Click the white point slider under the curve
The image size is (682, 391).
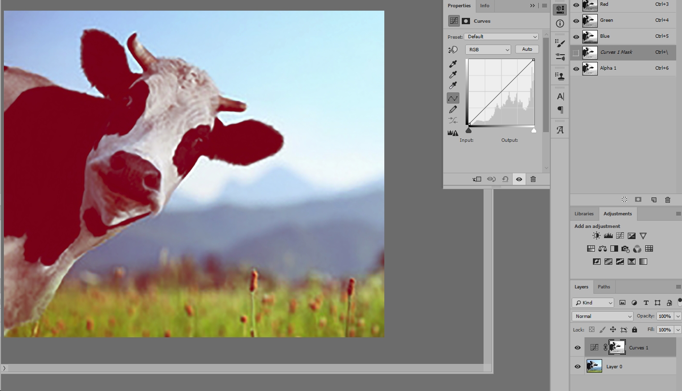pyautogui.click(x=534, y=130)
